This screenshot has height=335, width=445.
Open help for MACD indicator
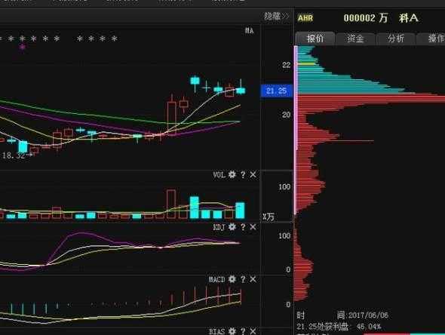pyautogui.click(x=243, y=279)
